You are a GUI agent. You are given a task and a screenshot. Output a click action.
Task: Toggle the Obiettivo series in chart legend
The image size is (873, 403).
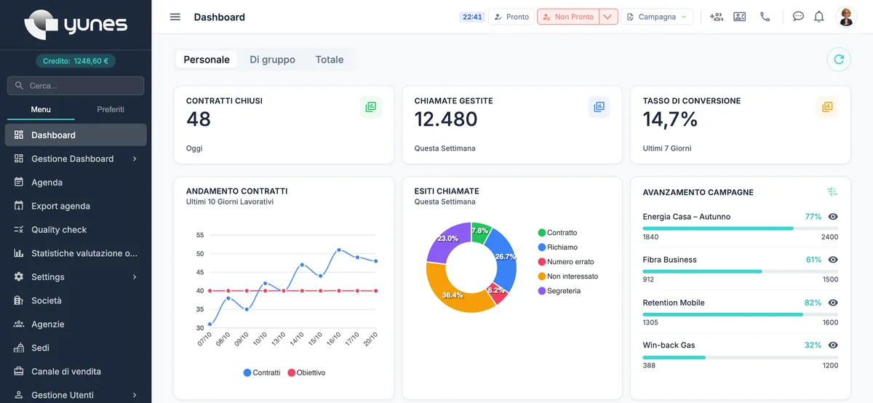(x=306, y=372)
